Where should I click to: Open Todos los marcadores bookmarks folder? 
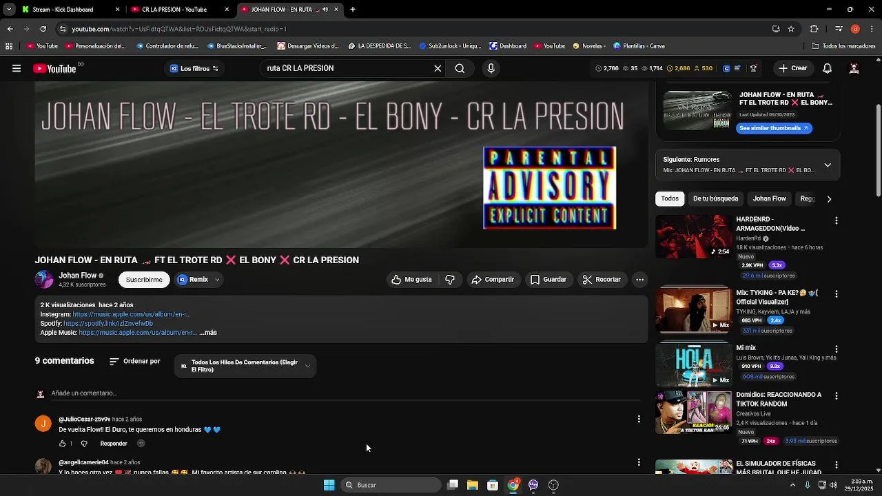tap(843, 46)
